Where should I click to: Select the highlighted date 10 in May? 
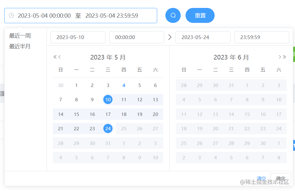tap(108, 99)
